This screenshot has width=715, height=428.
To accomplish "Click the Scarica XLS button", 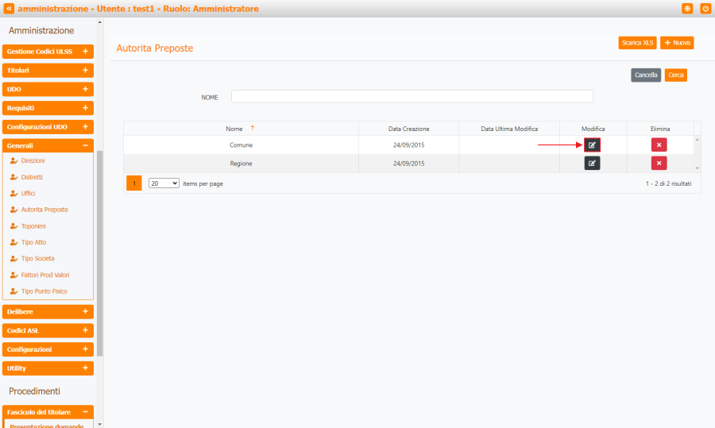I will click(x=636, y=43).
